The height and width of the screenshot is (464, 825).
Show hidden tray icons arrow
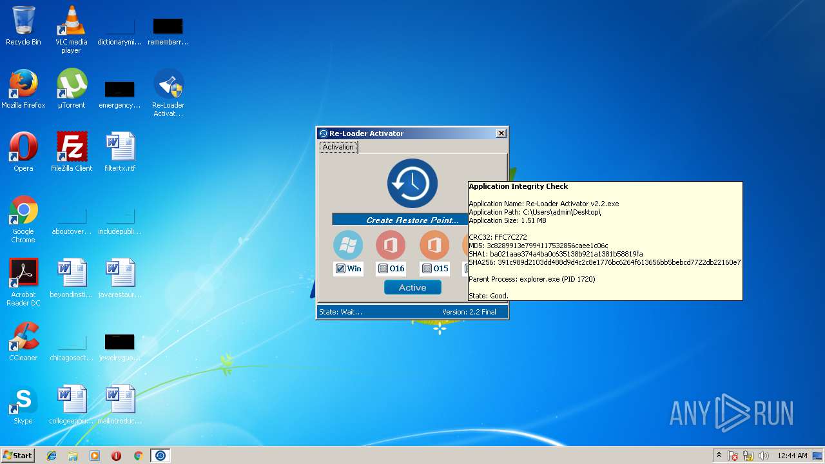click(x=719, y=456)
